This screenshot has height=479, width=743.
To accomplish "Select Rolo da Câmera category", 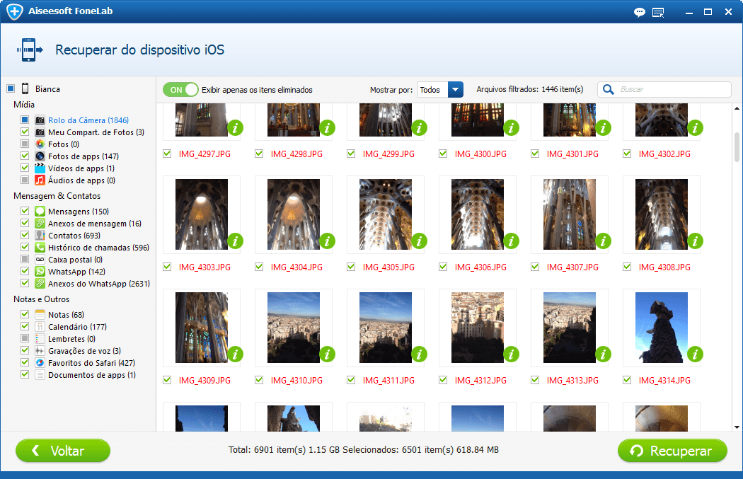I will click(88, 120).
